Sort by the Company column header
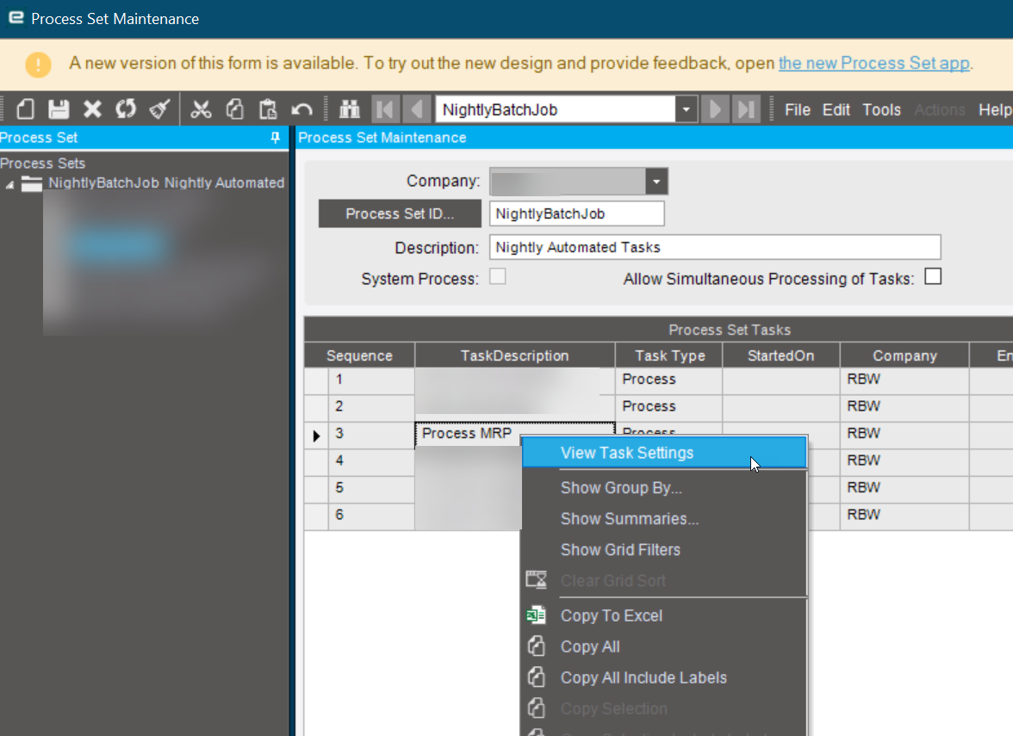Image resolution: width=1013 pixels, height=736 pixels. click(x=904, y=355)
